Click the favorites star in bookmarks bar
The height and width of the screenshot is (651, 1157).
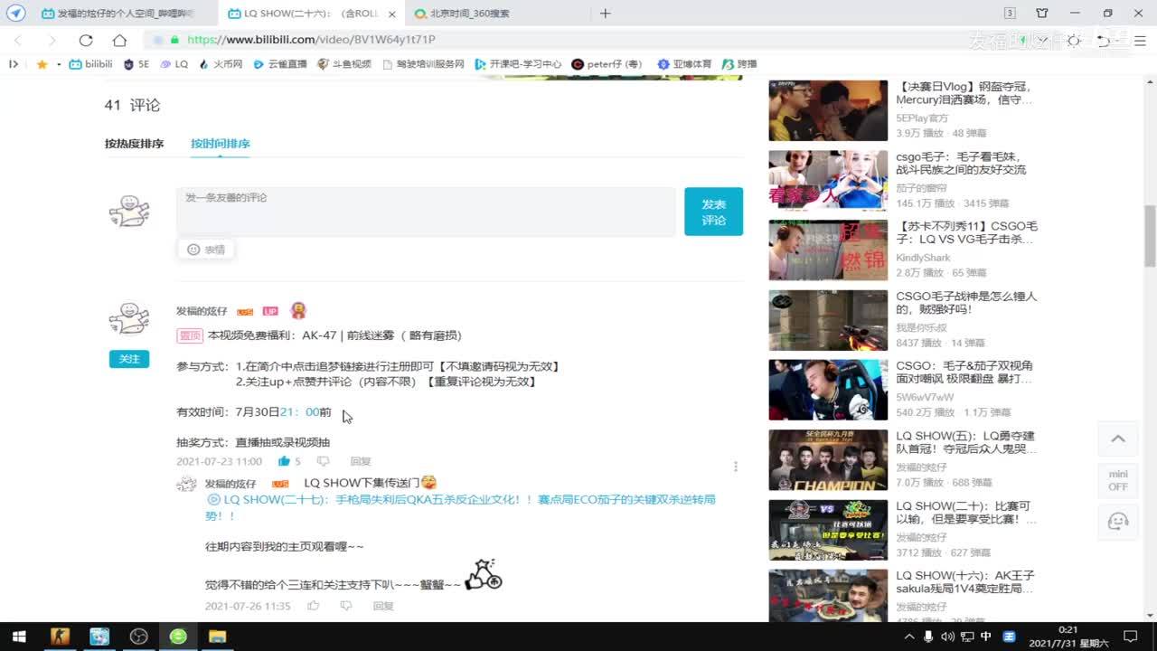click(42, 64)
